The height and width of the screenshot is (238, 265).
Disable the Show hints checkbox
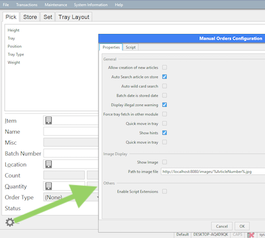click(165, 133)
